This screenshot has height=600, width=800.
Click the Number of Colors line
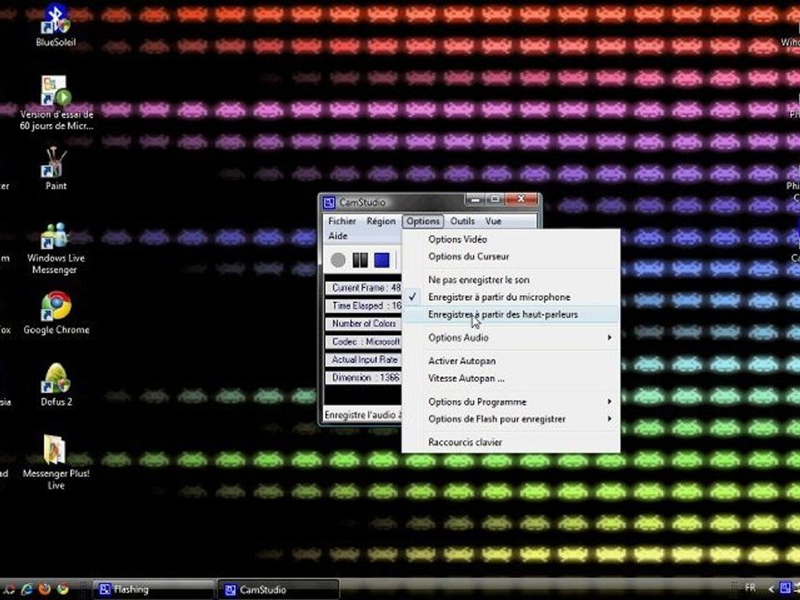(x=364, y=323)
